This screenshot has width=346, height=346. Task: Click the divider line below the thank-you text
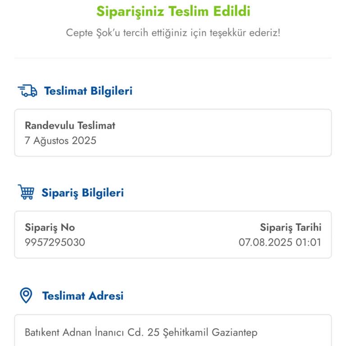click(x=173, y=58)
